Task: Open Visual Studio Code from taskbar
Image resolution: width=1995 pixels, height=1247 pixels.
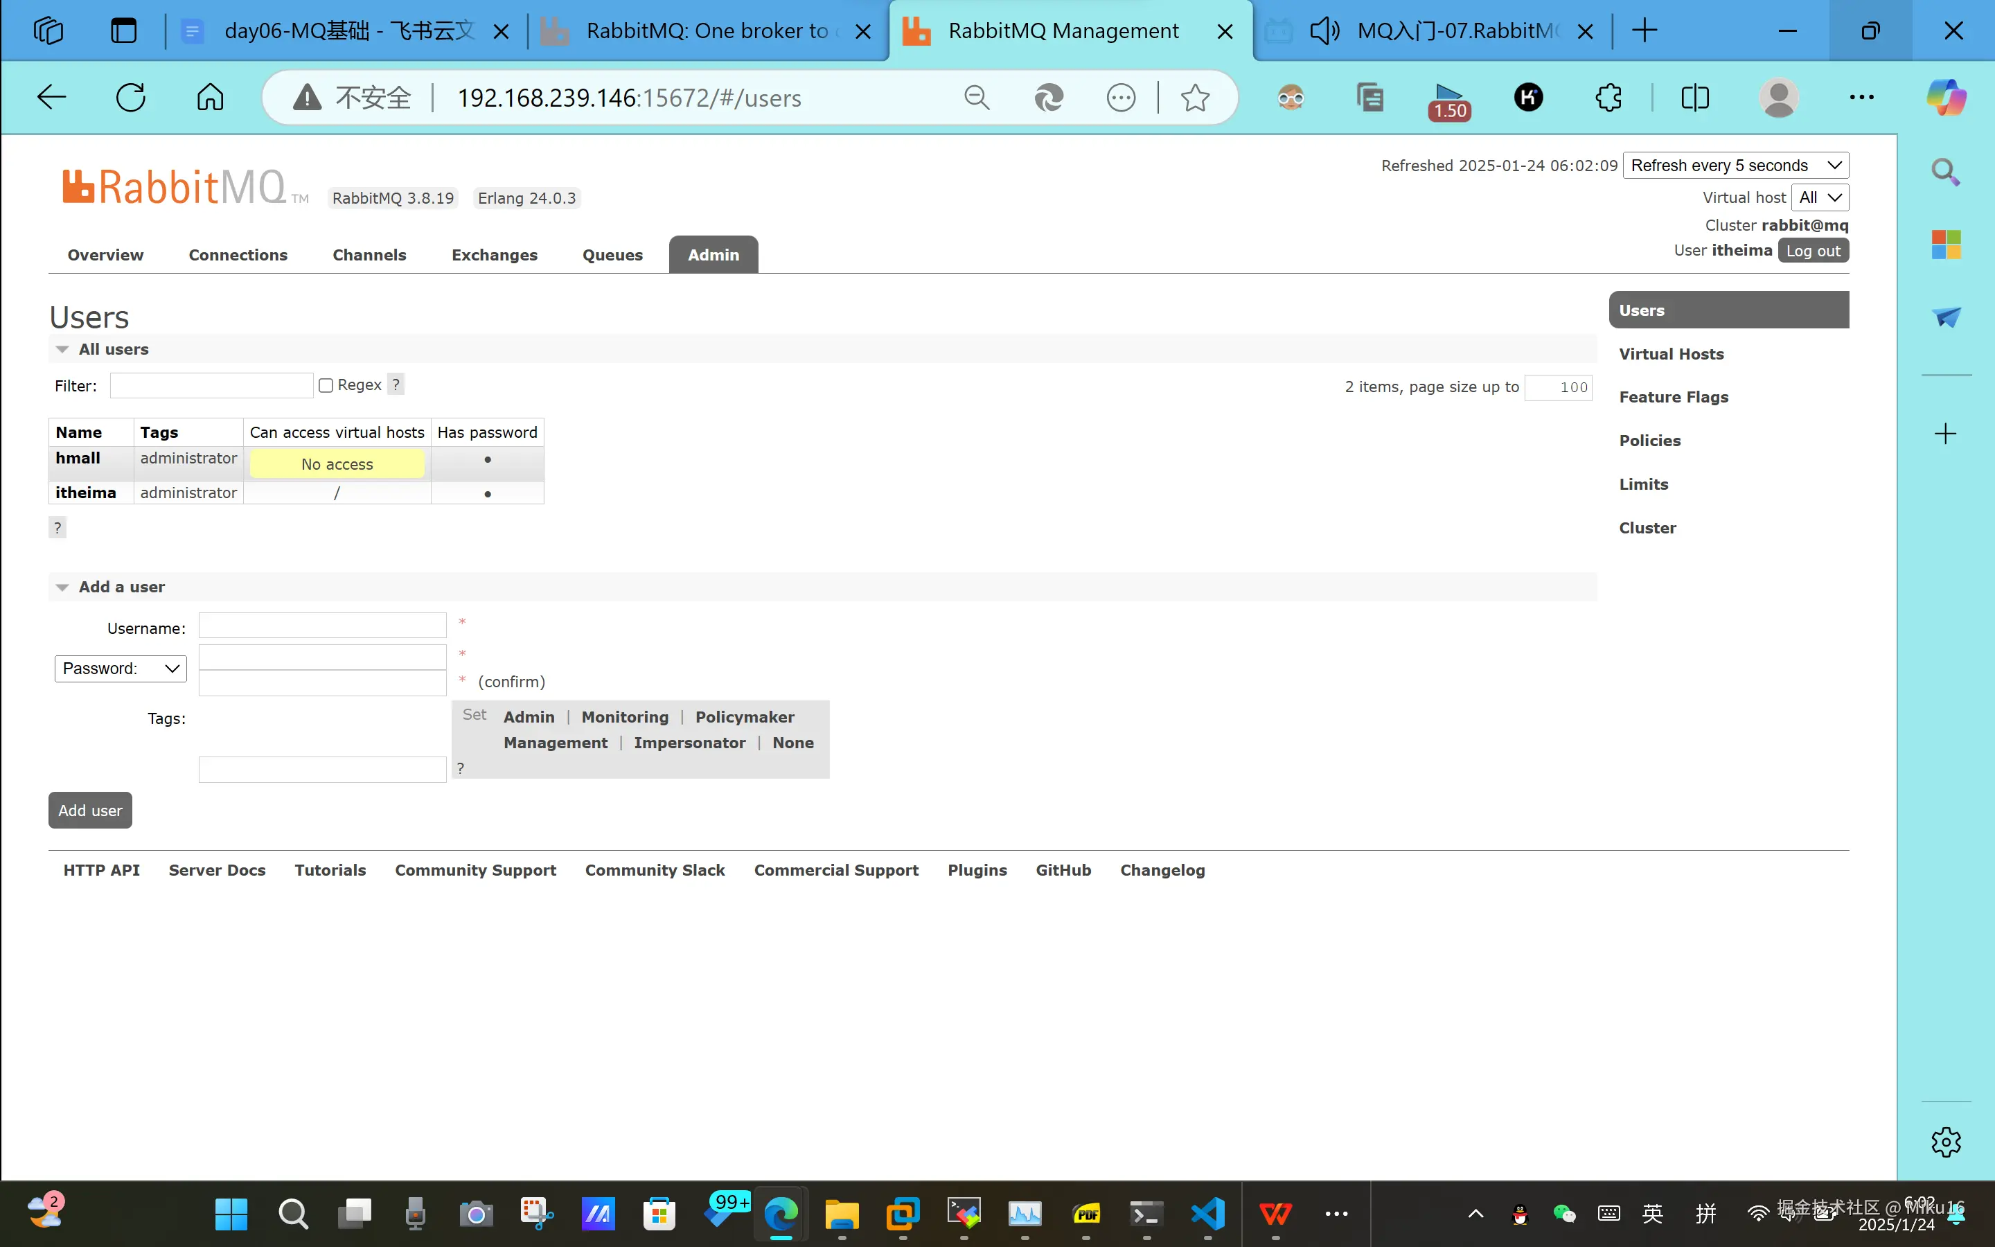Action: click(1207, 1213)
